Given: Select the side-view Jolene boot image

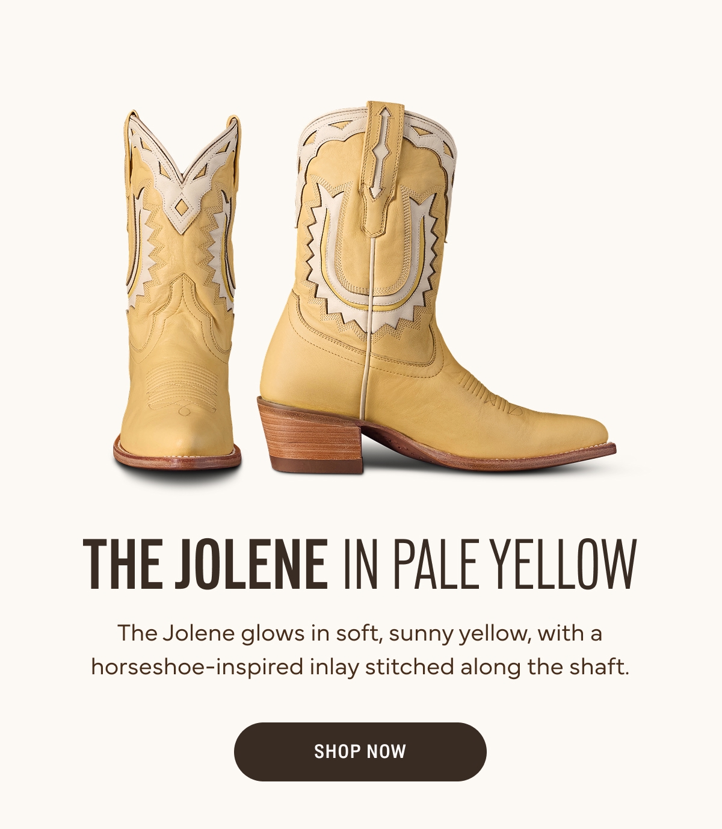Looking at the screenshot, I should pos(437,287).
